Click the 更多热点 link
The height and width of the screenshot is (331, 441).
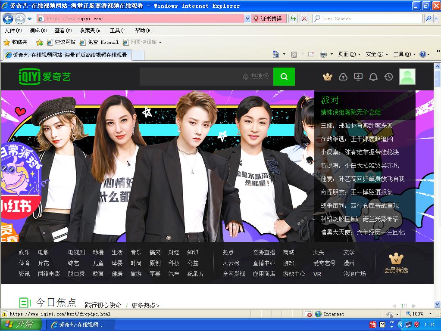144,305
